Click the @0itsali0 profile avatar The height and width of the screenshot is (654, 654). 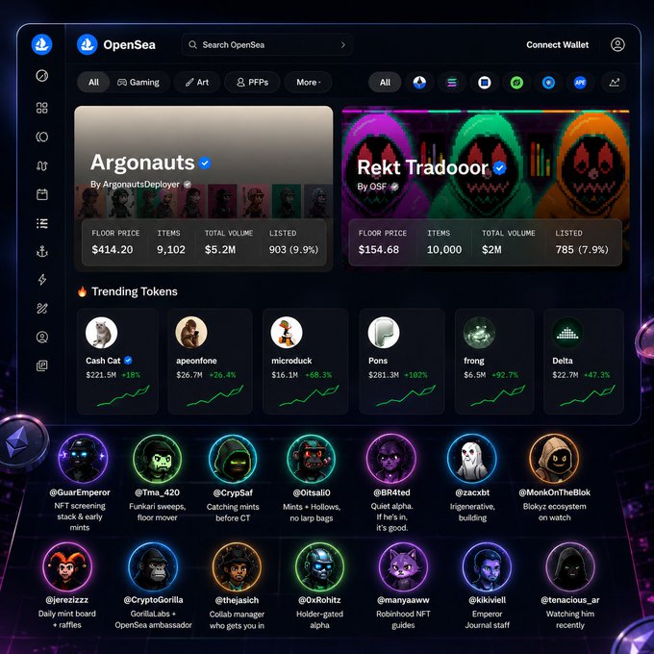click(x=312, y=459)
